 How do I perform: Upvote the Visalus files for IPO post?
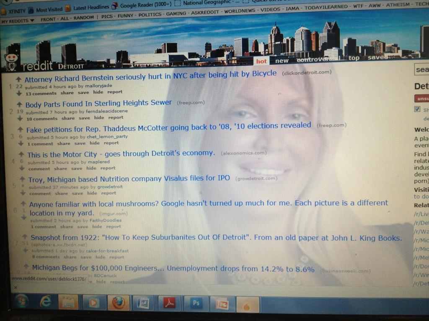(x=22, y=179)
